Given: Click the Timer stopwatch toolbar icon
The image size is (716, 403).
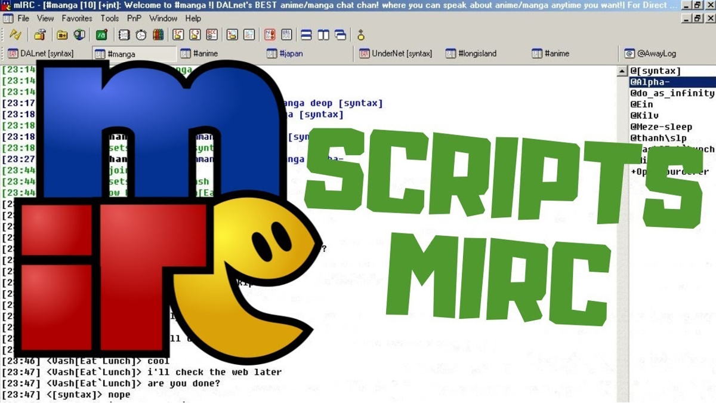Looking at the screenshot, I should tap(141, 35).
